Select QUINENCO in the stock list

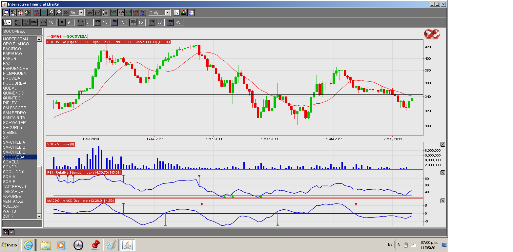click(13, 93)
